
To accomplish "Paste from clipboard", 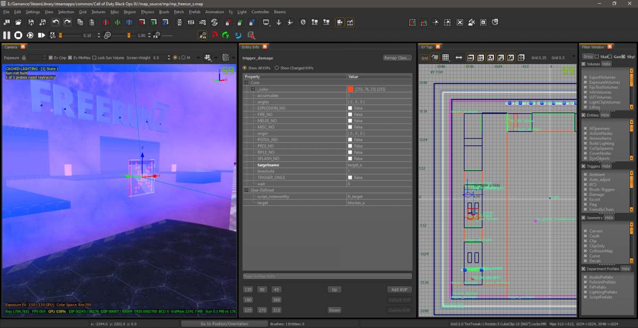I will [93, 22].
